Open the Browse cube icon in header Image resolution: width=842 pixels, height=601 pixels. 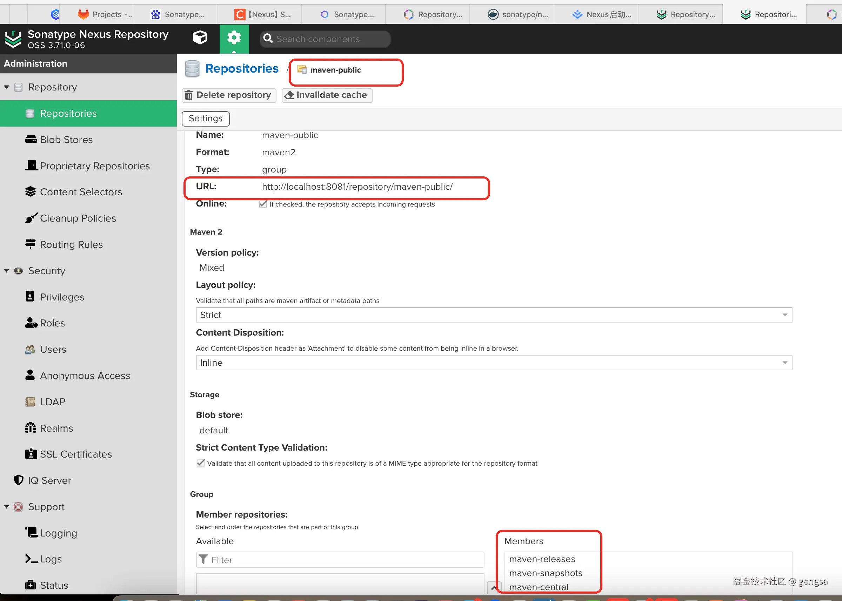click(200, 38)
